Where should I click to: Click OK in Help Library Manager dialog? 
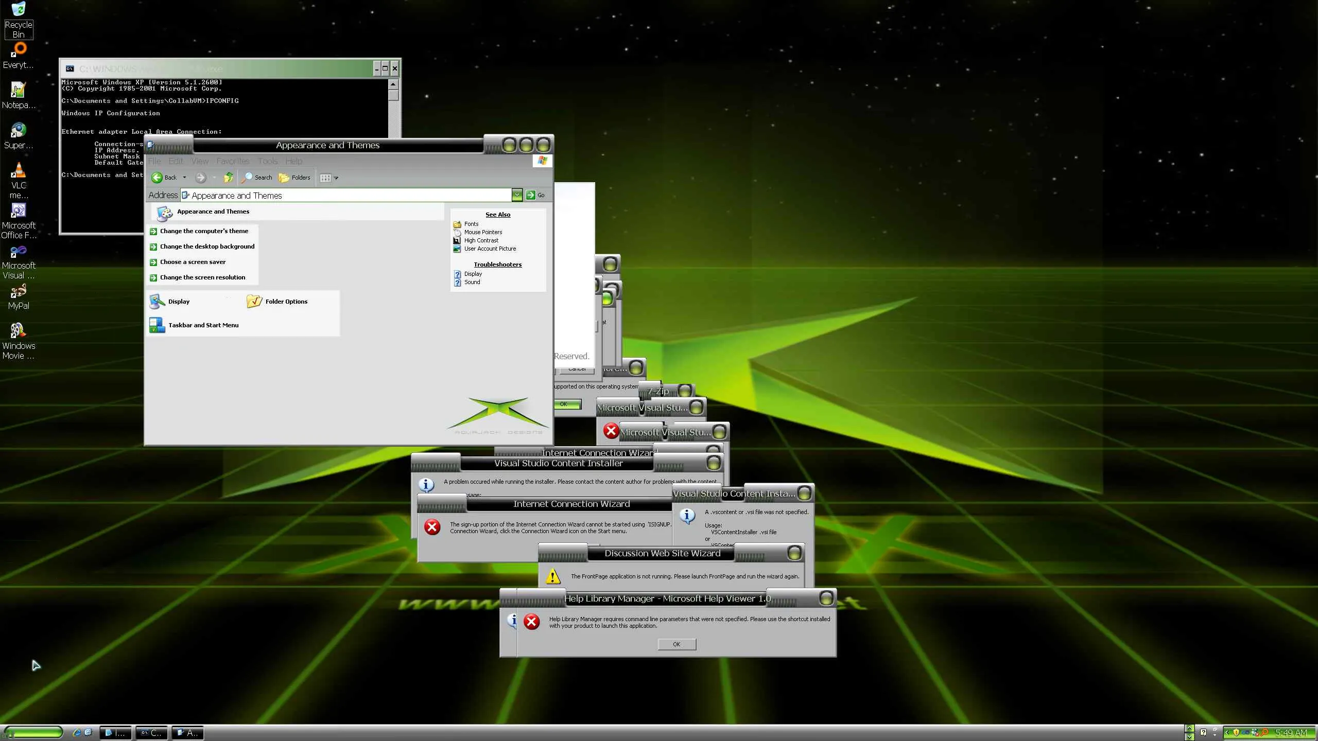(x=677, y=644)
